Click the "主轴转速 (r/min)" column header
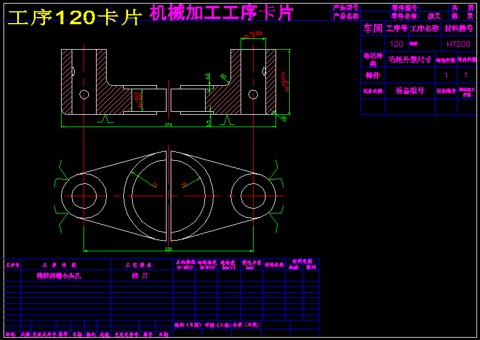The image size is (480, 340). point(185,264)
